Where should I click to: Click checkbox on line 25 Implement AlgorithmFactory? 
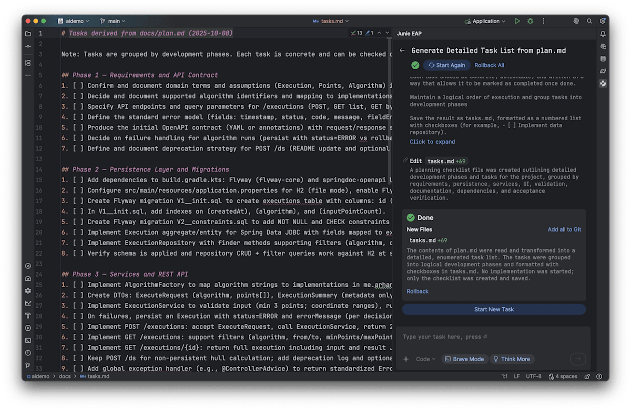pyautogui.click(x=78, y=285)
